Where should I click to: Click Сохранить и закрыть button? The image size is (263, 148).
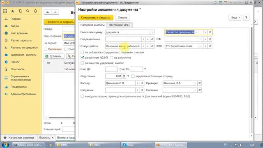pyautogui.click(x=96, y=17)
